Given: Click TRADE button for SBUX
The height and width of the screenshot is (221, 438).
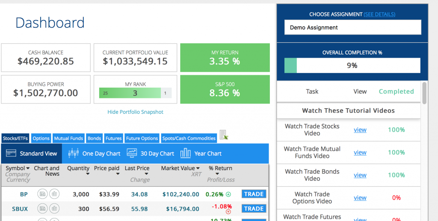Looking at the screenshot, I should coord(254,209).
